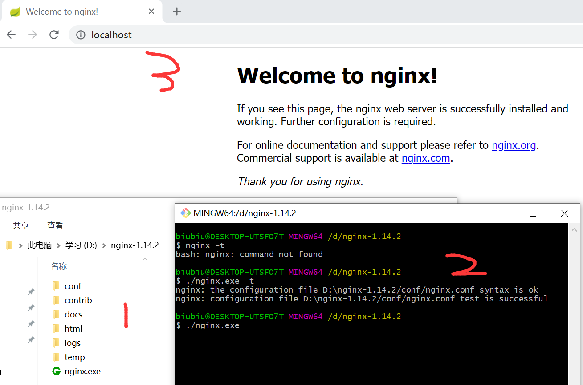Reload the localhost page

click(54, 35)
